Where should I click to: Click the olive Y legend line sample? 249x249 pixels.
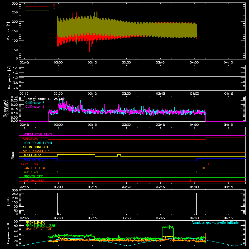(37, 11)
